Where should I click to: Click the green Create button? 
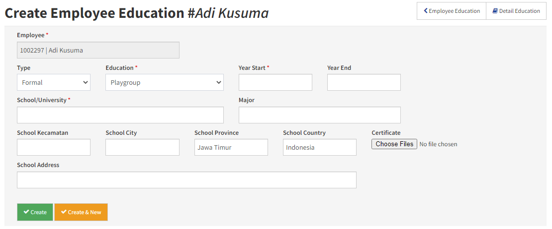coord(35,212)
